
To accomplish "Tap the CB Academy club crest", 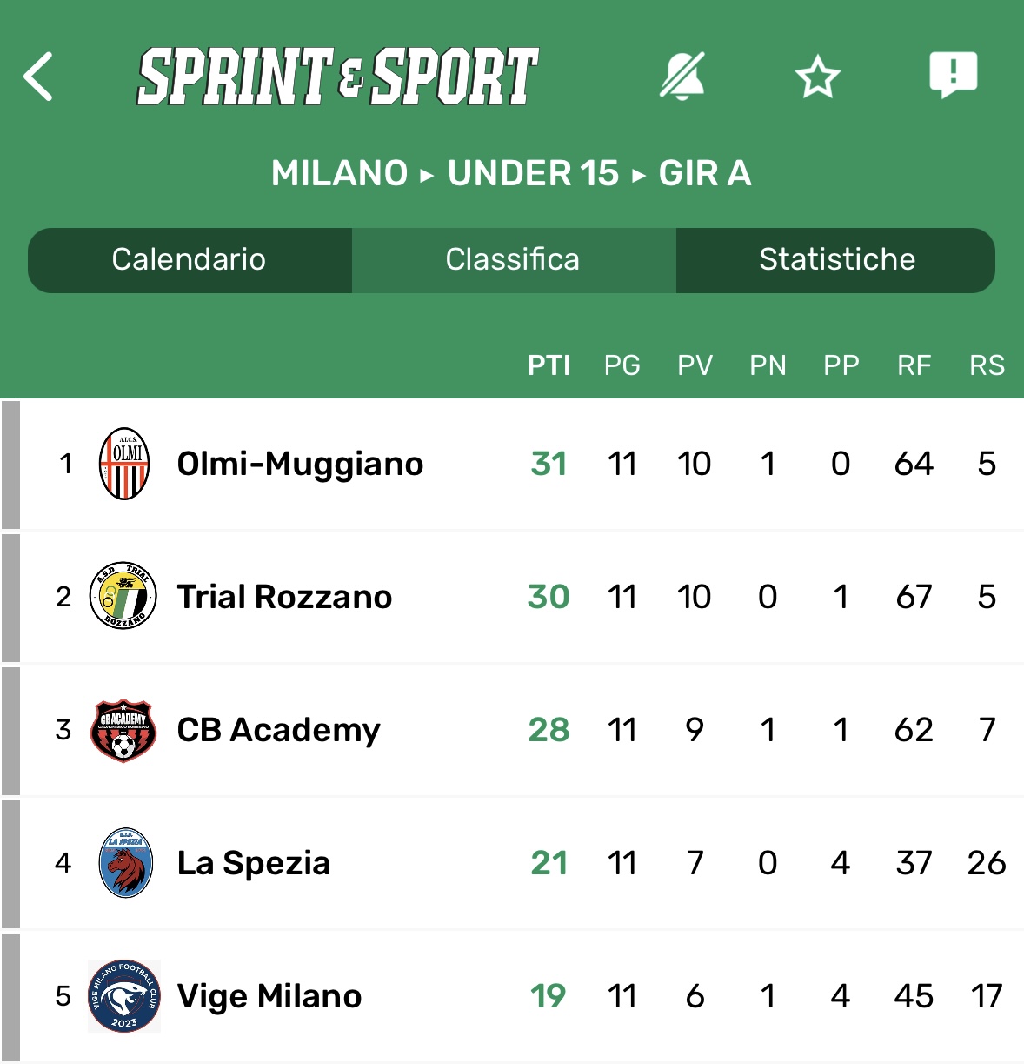I will 123,730.
